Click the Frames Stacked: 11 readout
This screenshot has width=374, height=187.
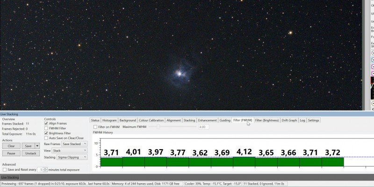coord(15,124)
